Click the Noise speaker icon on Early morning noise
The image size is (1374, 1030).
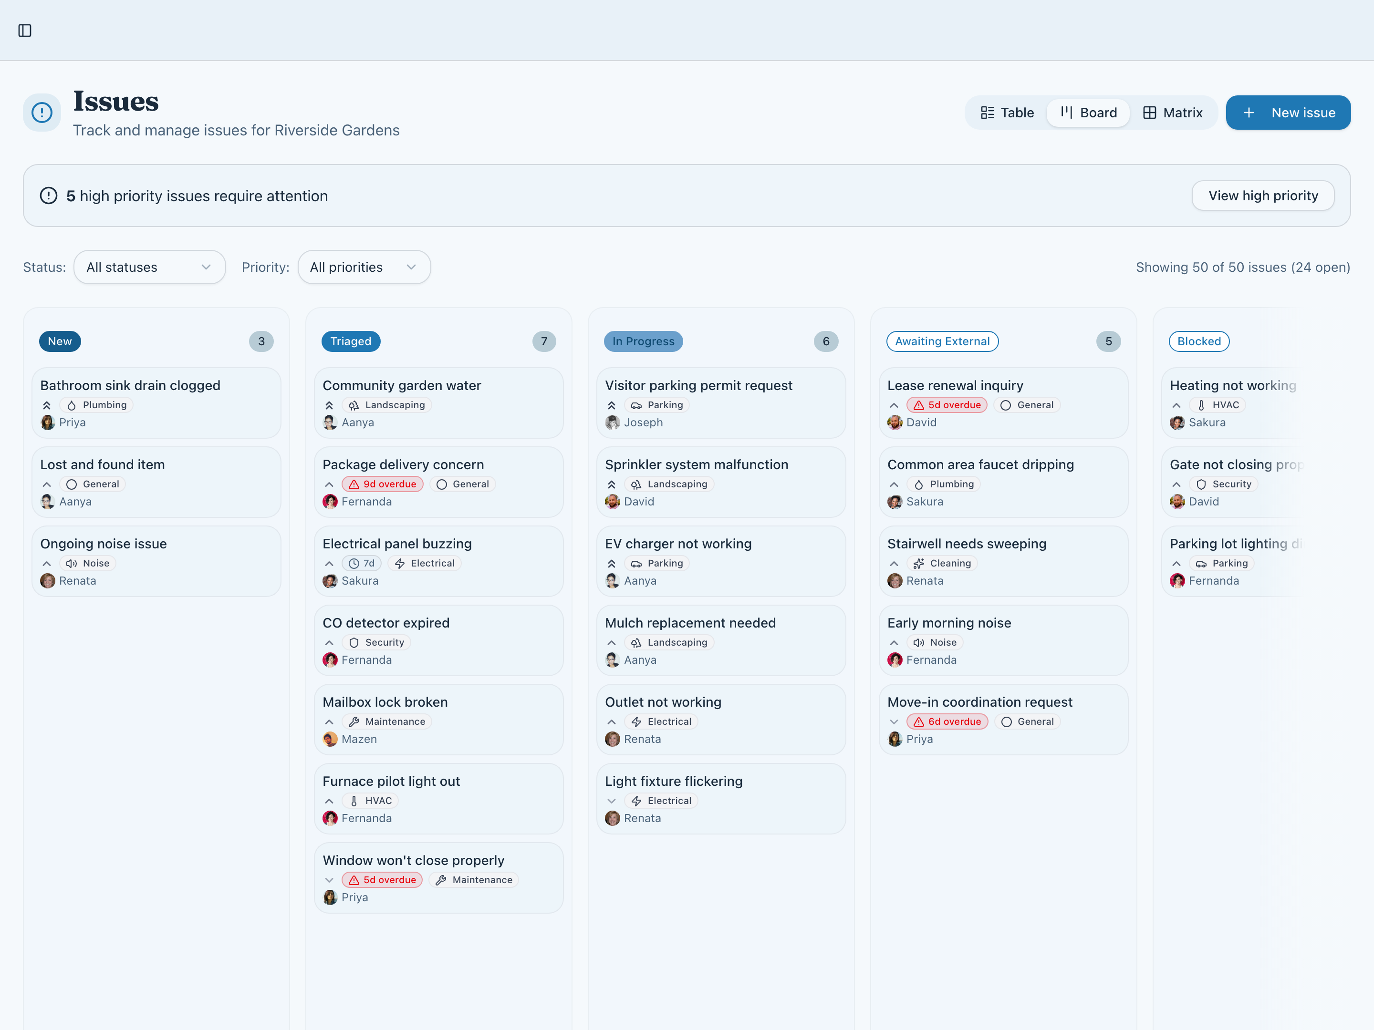(x=919, y=642)
